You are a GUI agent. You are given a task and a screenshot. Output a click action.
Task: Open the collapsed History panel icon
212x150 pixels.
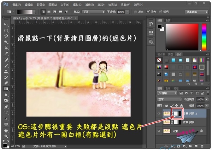pos(151,24)
